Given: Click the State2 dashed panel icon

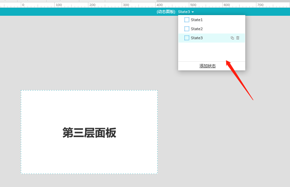Looking at the screenshot, I should 187,29.
